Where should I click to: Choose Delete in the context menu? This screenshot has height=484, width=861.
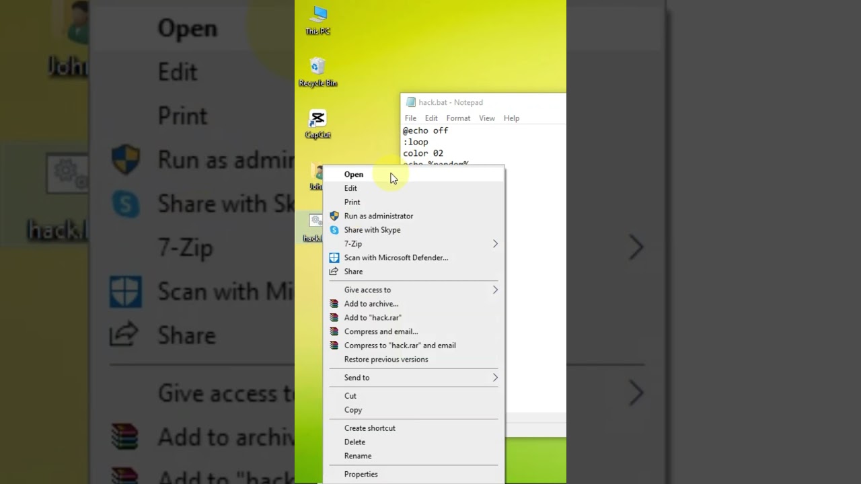tap(414, 442)
